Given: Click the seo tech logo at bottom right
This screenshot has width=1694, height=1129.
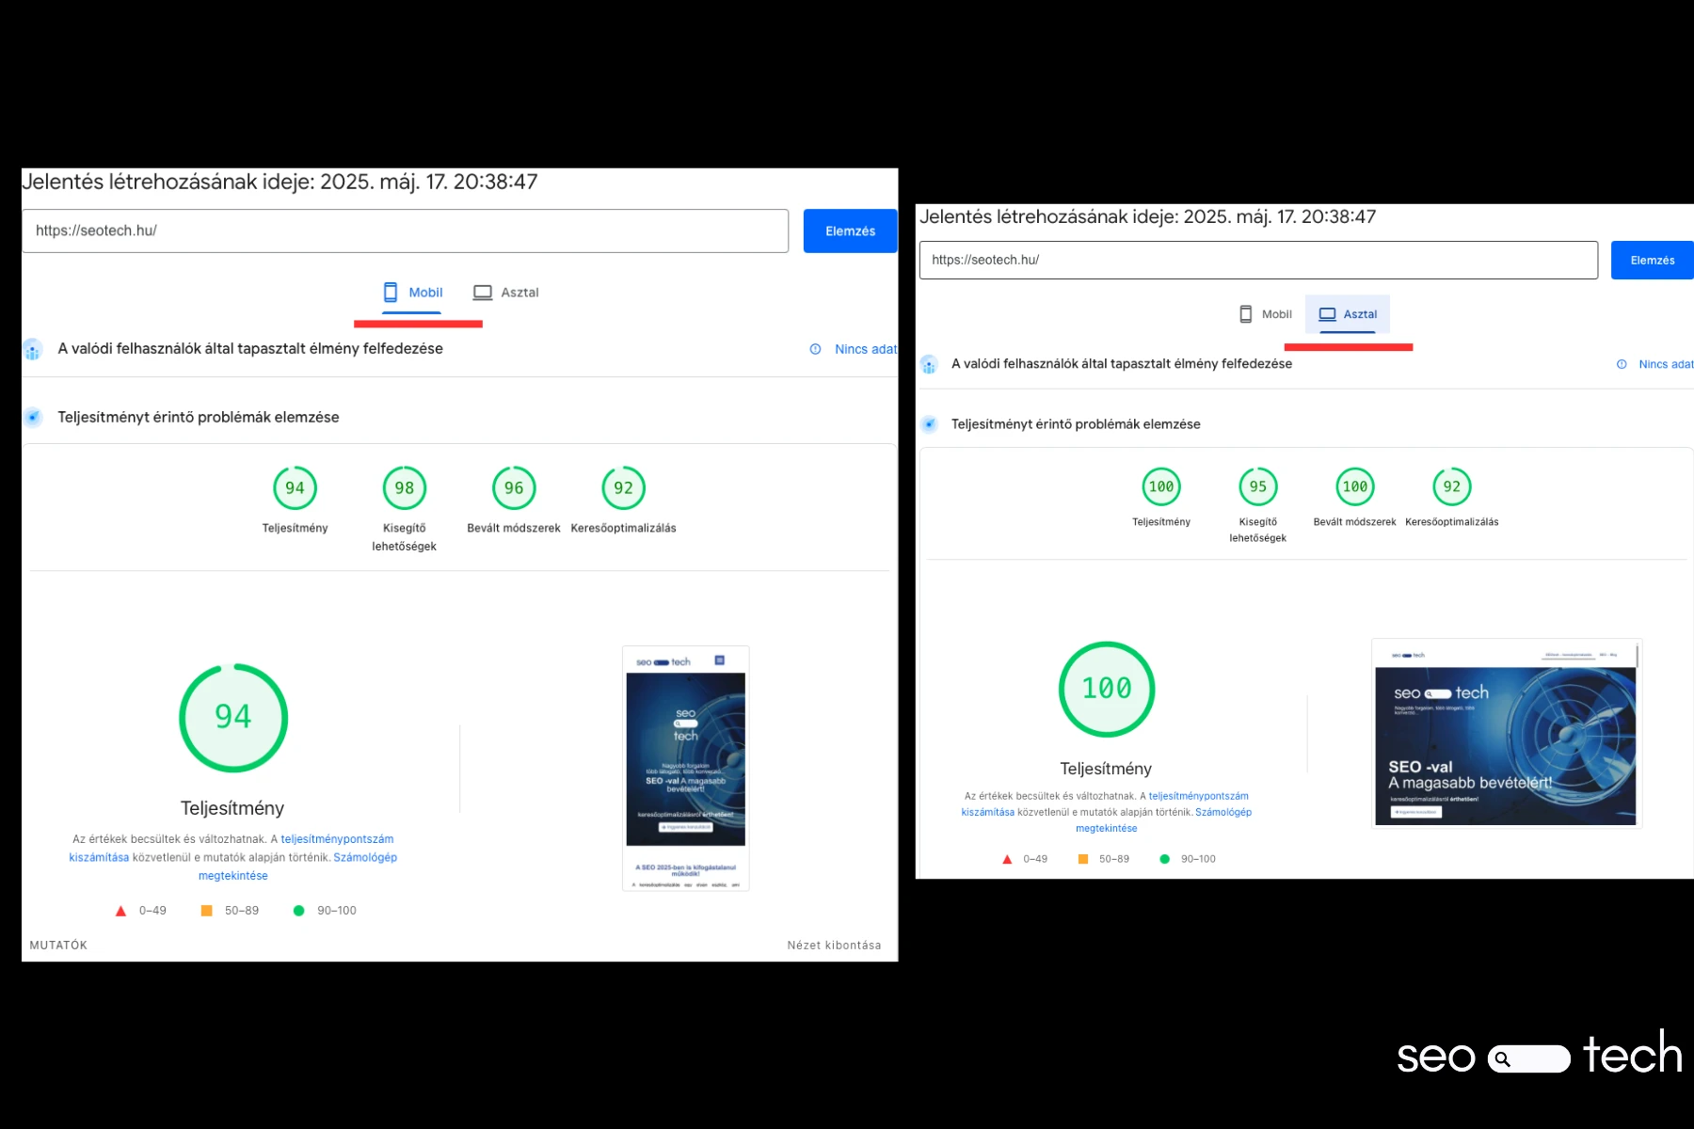Looking at the screenshot, I should [x=1539, y=1056].
